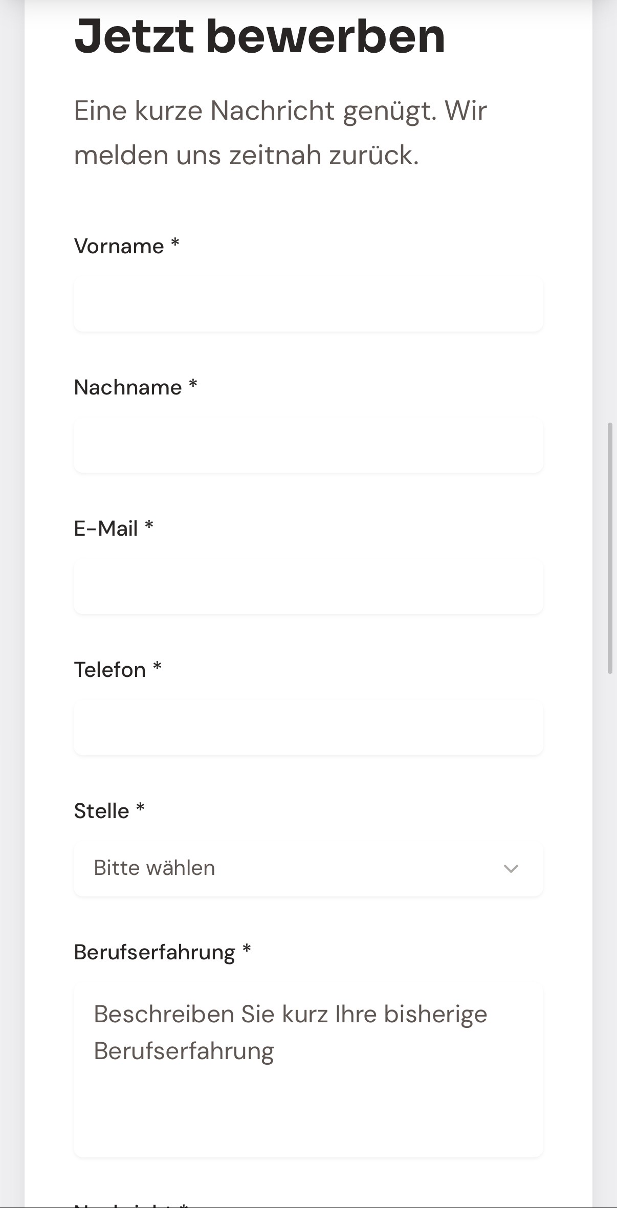Click the 'Vorname' field label
This screenshot has height=1208, width=617.
point(119,246)
